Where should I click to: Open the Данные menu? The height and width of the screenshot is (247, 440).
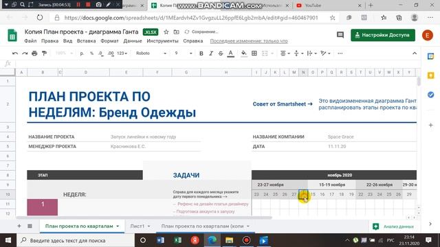pos(133,41)
